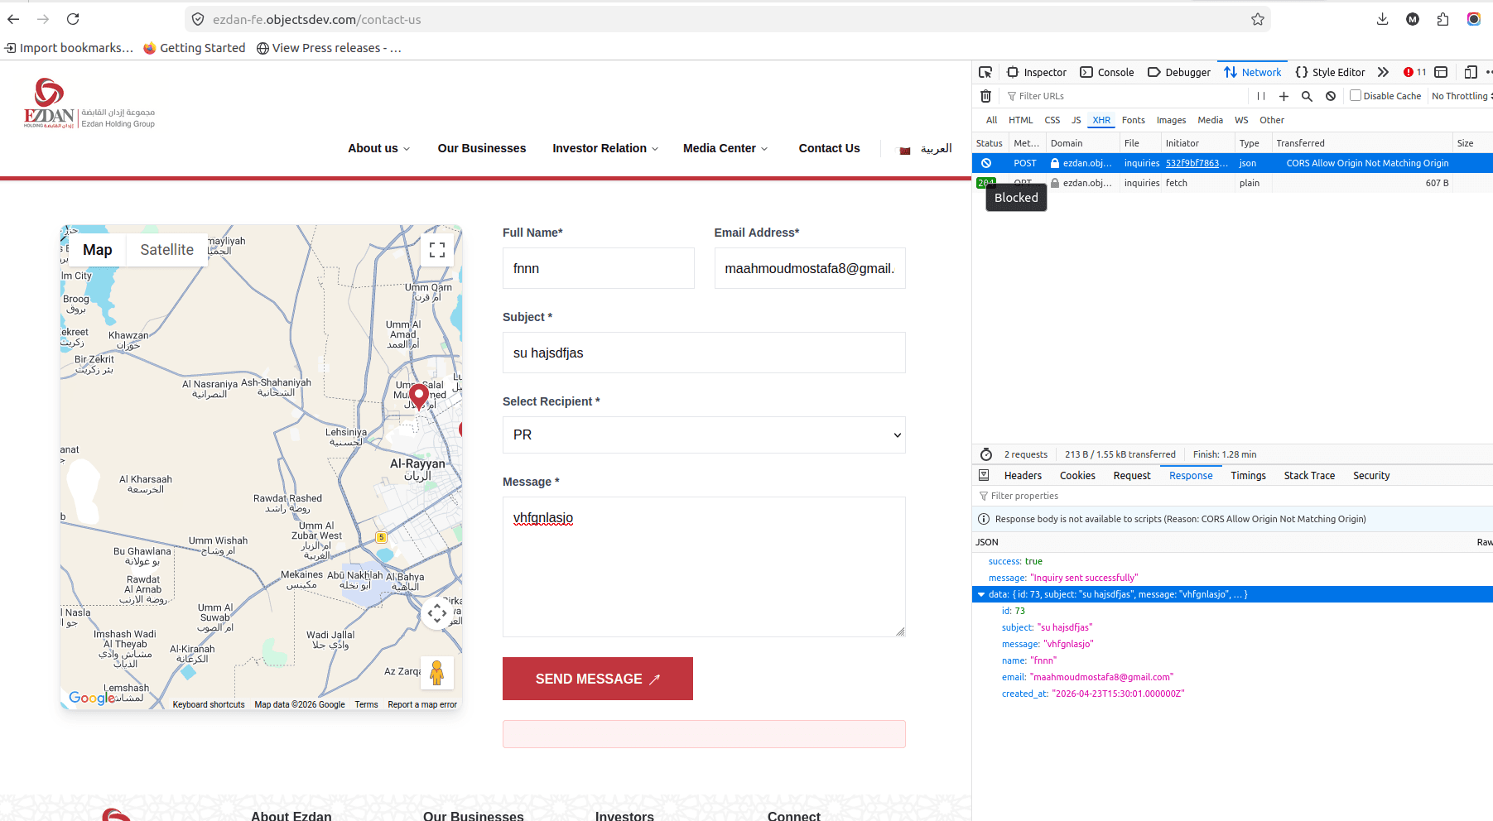Pause network log recording
Screen dimensions: 1493x821
[1261, 96]
